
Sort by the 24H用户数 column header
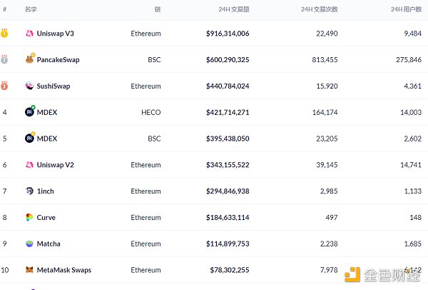pos(406,9)
